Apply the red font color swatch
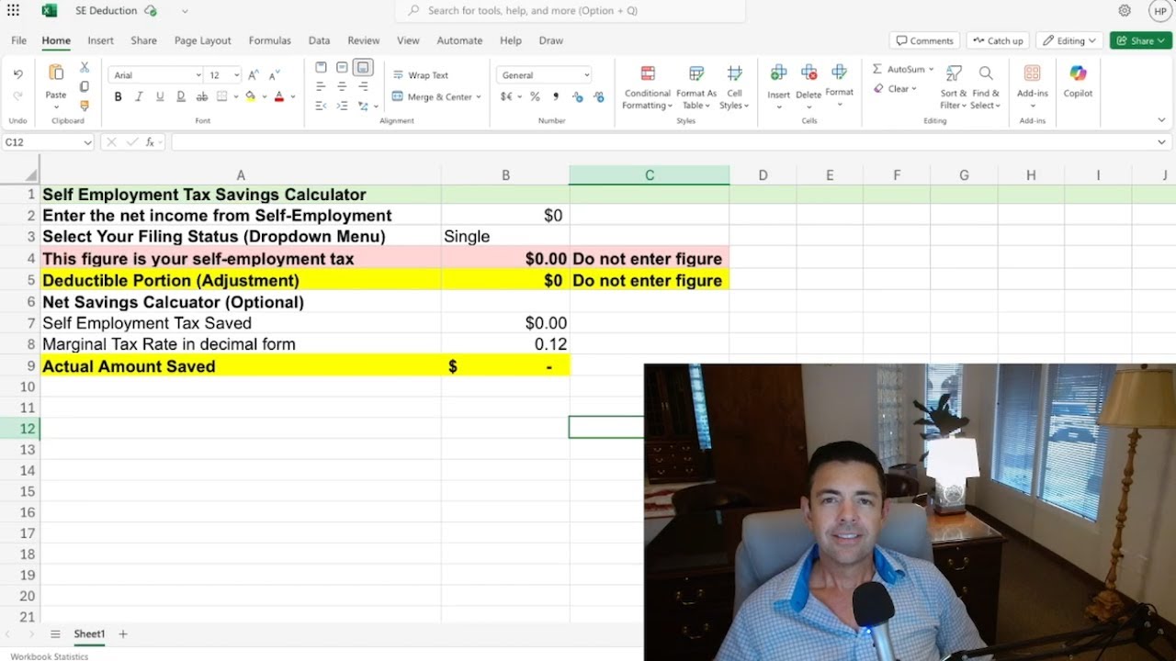The height and width of the screenshot is (661, 1176). (279, 96)
